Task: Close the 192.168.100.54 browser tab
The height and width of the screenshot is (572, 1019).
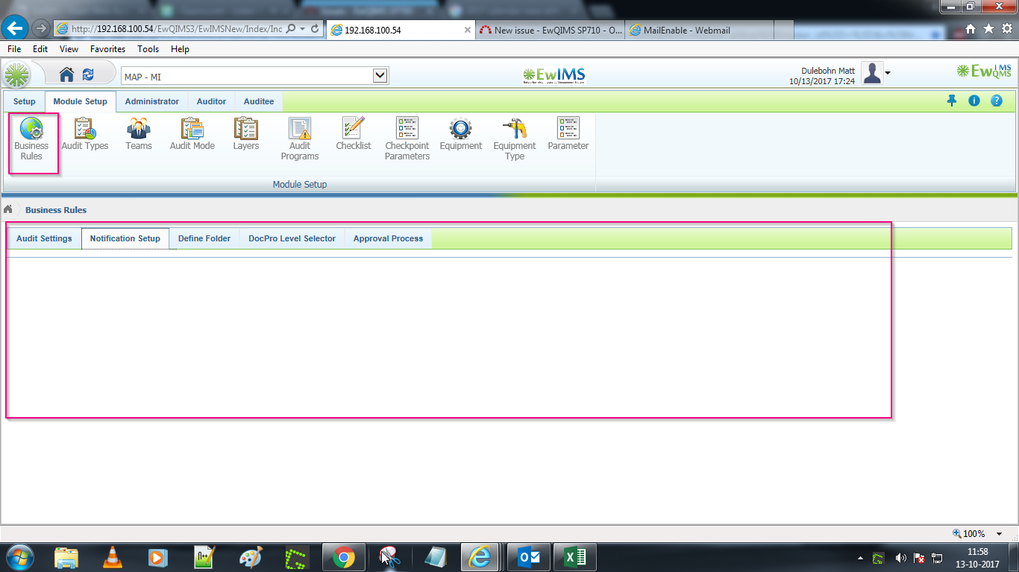Action: pyautogui.click(x=468, y=30)
